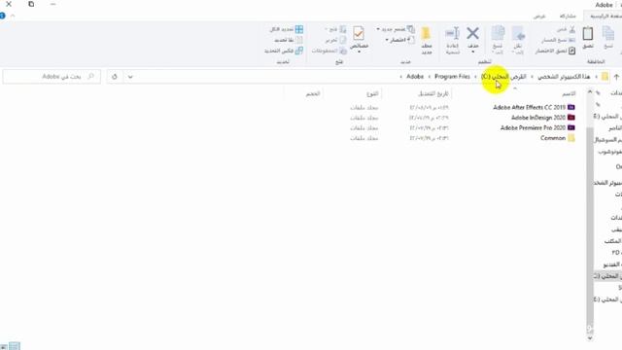
Task: Click Select all (تحديد الكل)
Action: pos(287,29)
